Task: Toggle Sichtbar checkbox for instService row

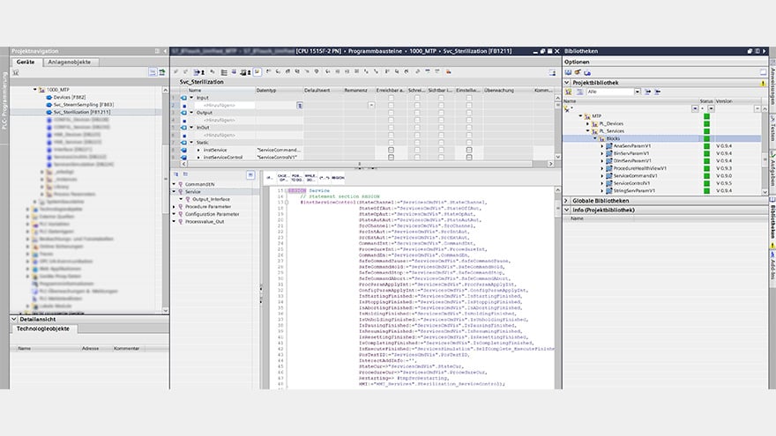Action: point(441,151)
